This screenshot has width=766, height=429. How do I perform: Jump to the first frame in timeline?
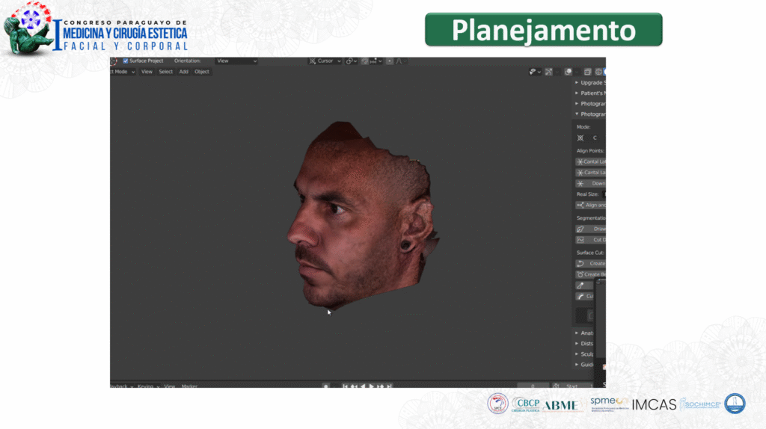point(345,386)
